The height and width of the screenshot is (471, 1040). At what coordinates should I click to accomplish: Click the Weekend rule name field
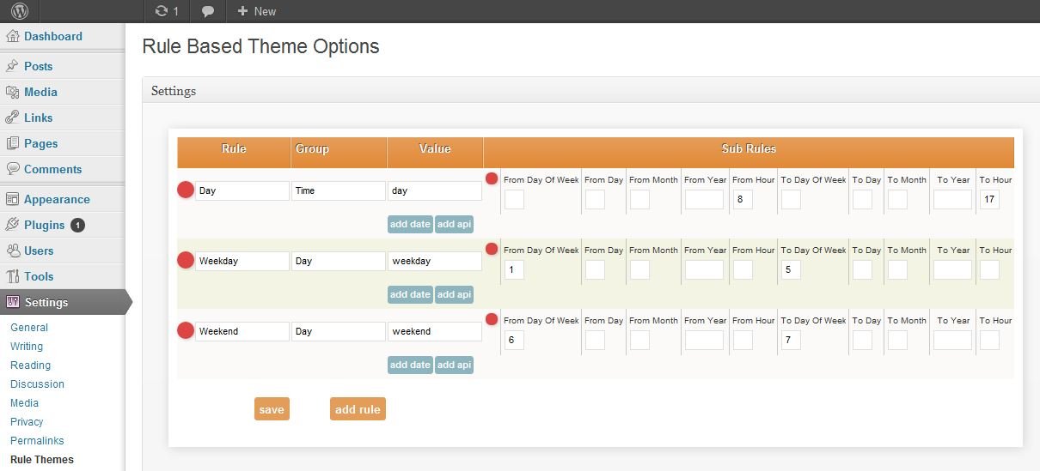242,331
